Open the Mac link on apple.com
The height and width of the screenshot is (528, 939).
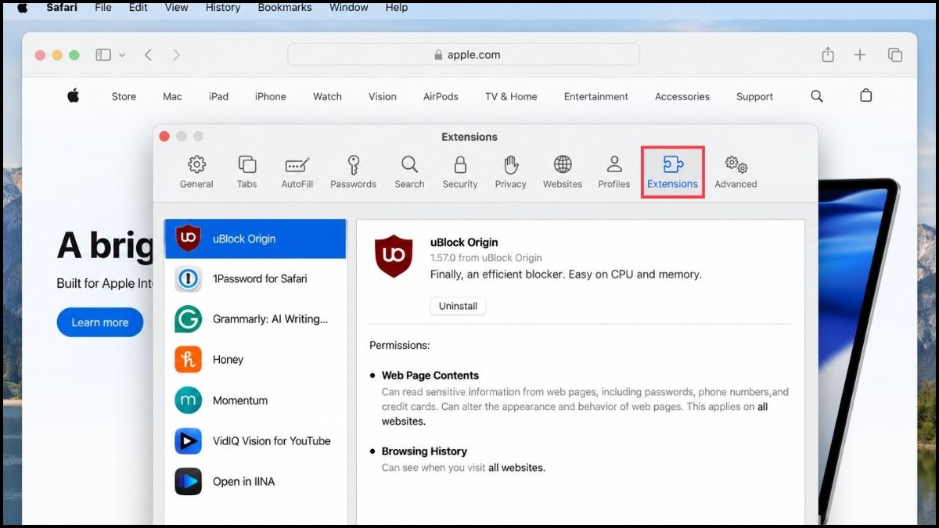(x=172, y=97)
